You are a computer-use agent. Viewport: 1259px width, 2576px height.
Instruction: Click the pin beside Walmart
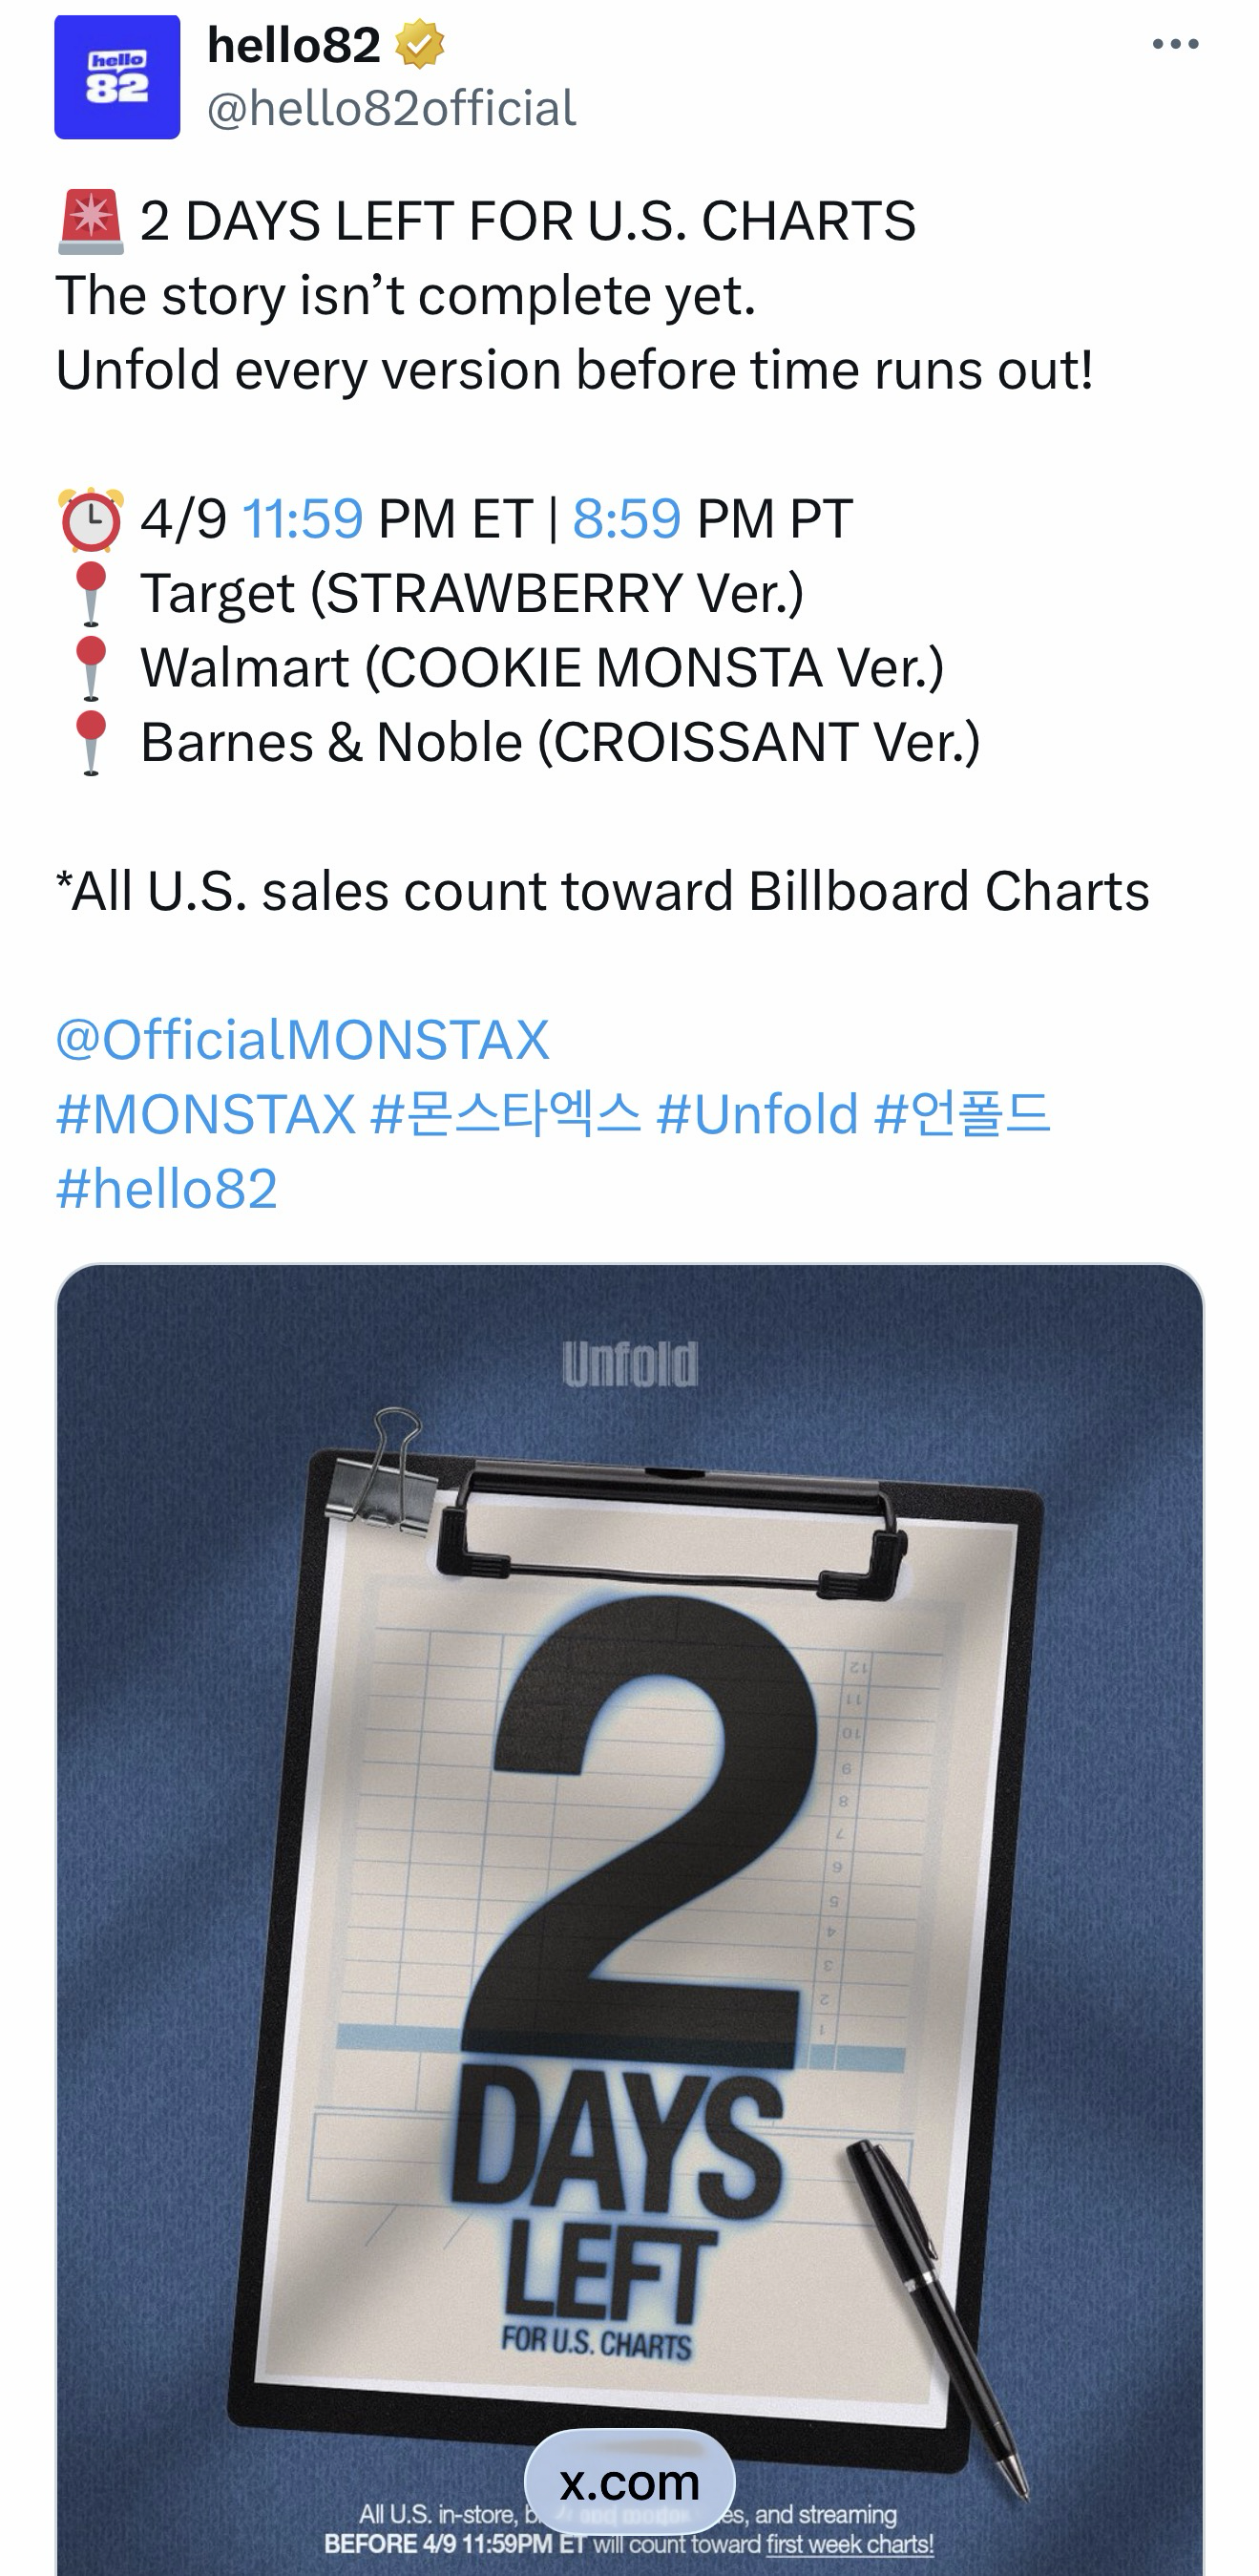pyautogui.click(x=91, y=668)
